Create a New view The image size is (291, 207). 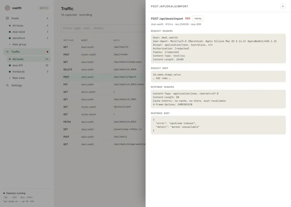click(29, 78)
